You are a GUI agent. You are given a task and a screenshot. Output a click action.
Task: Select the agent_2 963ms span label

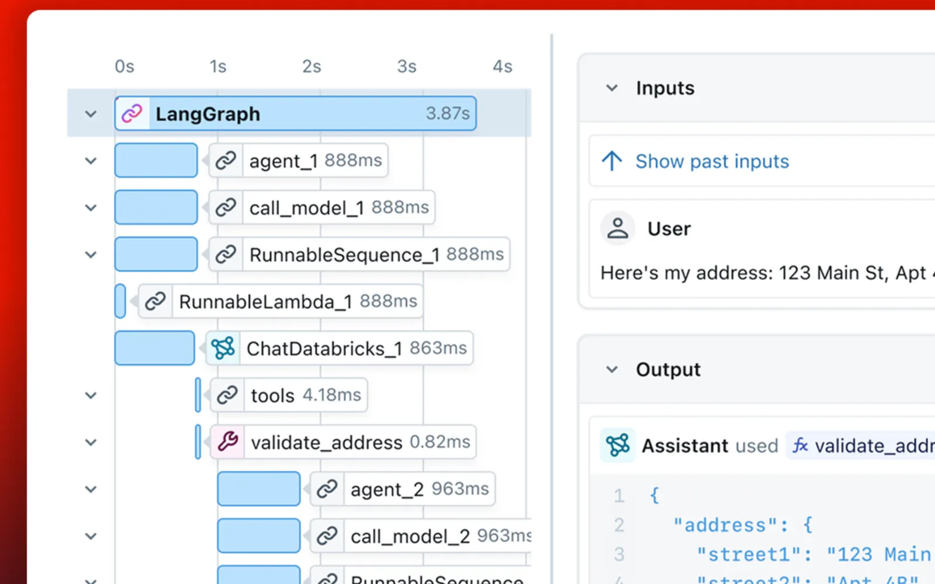point(403,489)
